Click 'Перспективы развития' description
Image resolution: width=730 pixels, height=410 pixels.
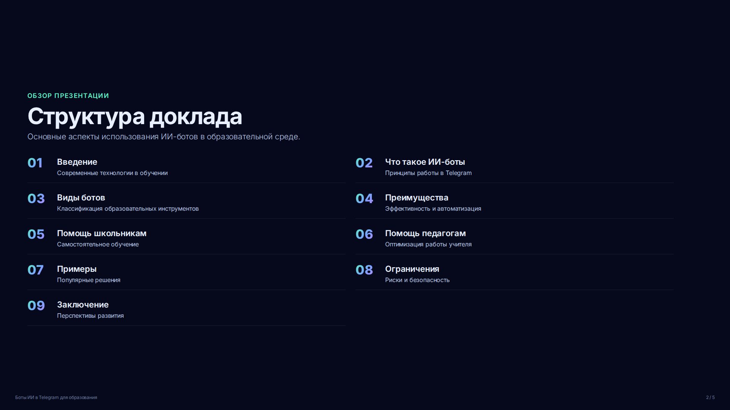[x=90, y=316]
